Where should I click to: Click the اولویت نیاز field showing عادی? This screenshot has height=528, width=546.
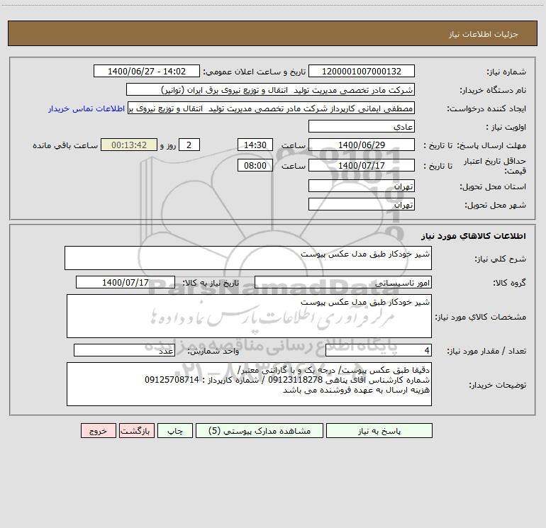point(362,126)
